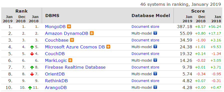Open info icon in MarkLogic row

coord(155,60)
